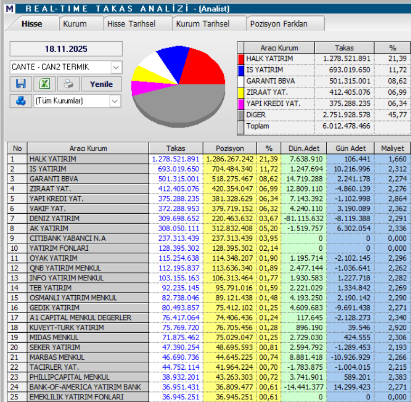Click the yellow ZIRAAT YAT. legend swatch

[241, 93]
